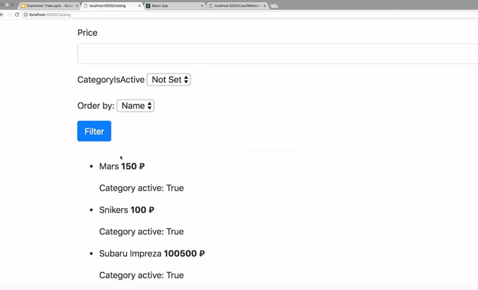Close the Expression Trees.pptx tab
Viewport: 478px width, 290px height.
77,6
